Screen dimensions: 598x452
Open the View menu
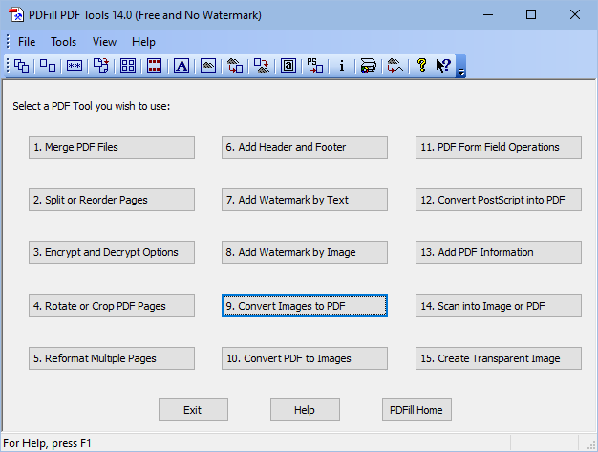104,42
